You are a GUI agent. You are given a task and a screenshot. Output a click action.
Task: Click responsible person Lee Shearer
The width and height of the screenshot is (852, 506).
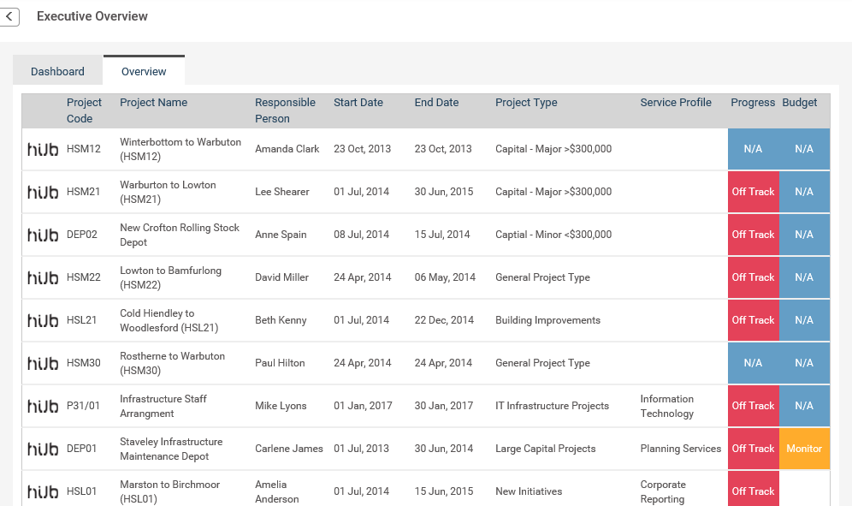pyautogui.click(x=282, y=192)
